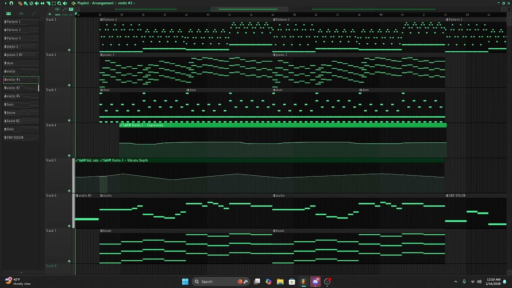The height and width of the screenshot is (288, 512).
Task: Mute Track 3 with its green dot
Action: click(x=69, y=120)
